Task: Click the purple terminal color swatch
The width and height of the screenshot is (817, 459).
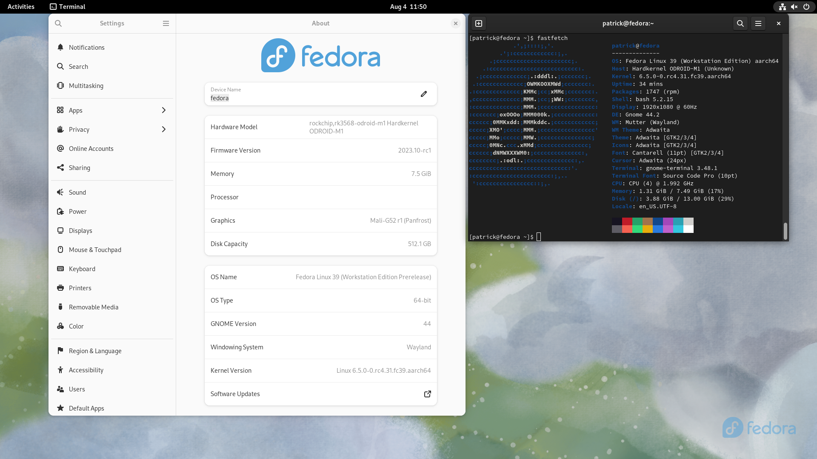Action: (668, 221)
